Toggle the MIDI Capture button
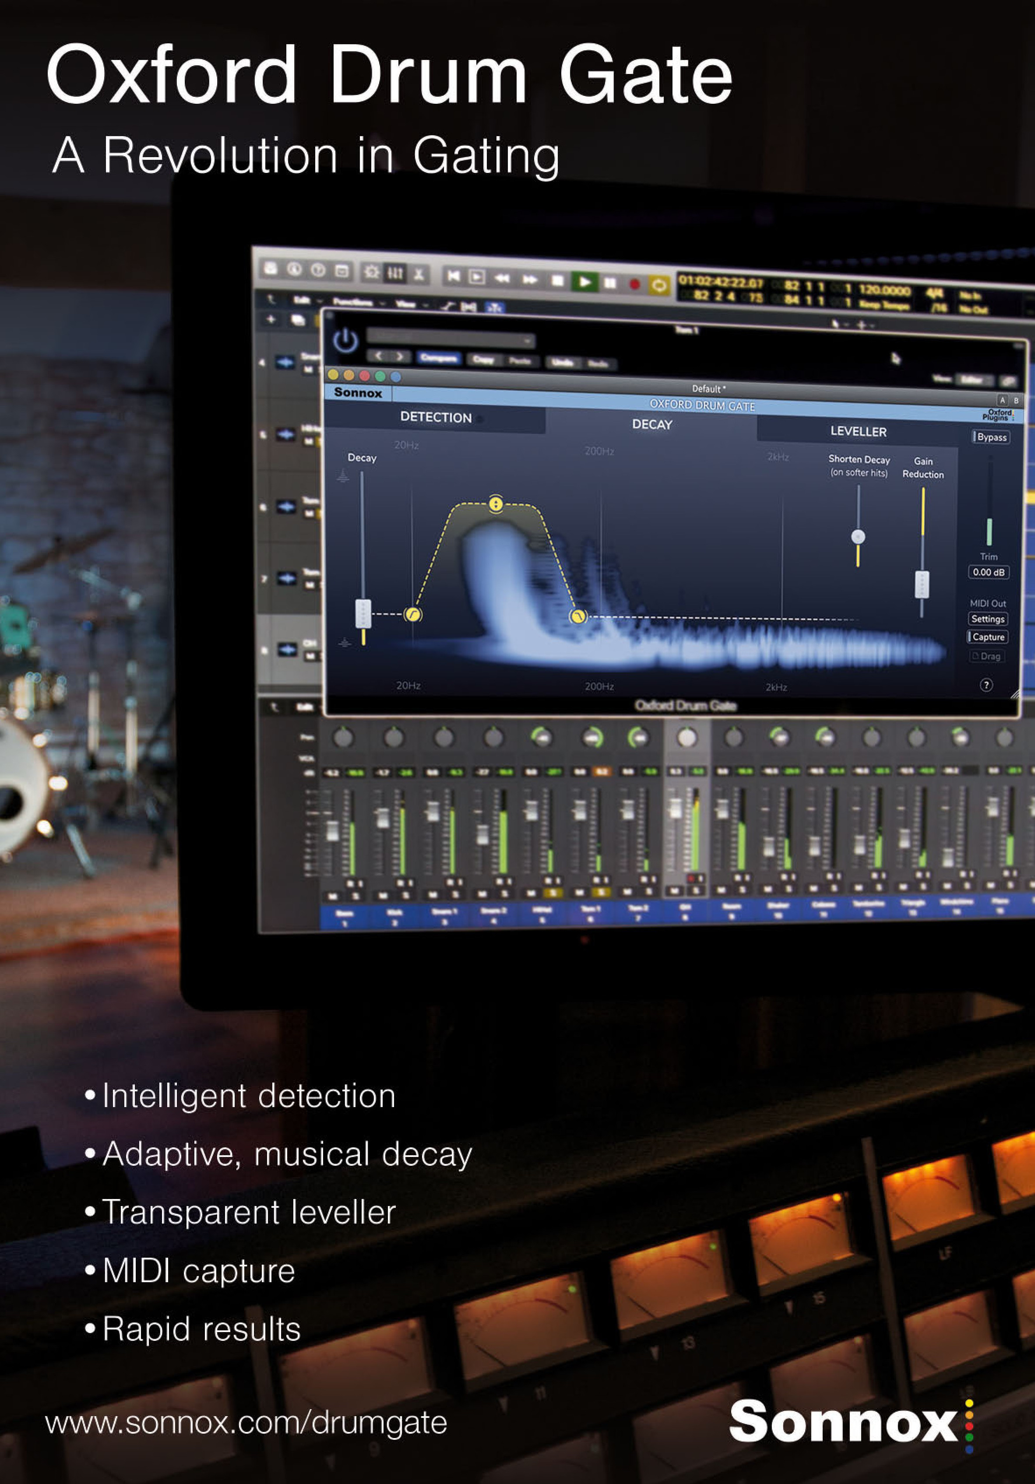Viewport: 1035px width, 1484px height. pos(988,637)
